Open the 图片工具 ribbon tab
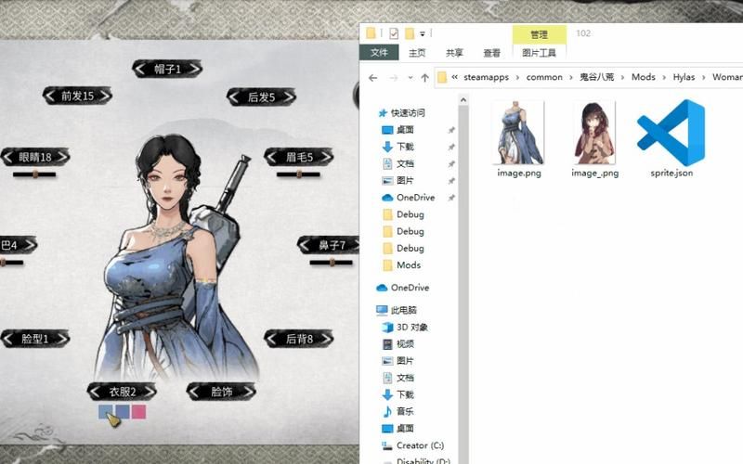 [540, 53]
